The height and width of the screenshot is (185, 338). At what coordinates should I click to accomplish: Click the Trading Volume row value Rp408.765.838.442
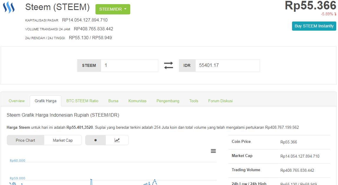click(297, 170)
